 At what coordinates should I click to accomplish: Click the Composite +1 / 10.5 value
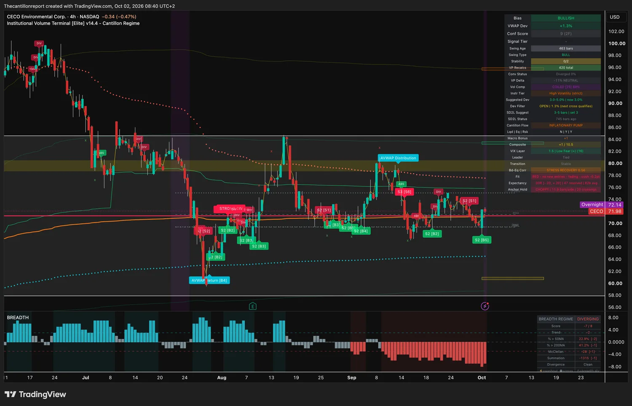coord(566,145)
